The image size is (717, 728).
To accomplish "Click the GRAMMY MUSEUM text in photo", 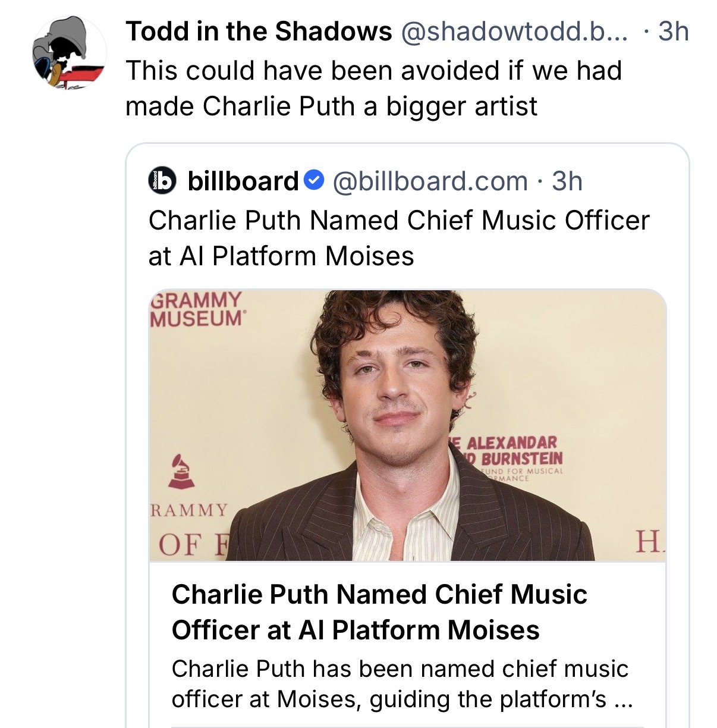I will click(197, 309).
